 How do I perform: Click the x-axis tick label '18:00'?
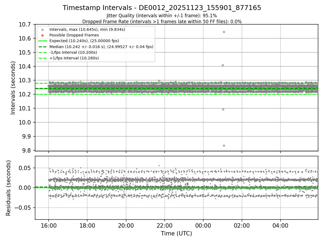87,225
